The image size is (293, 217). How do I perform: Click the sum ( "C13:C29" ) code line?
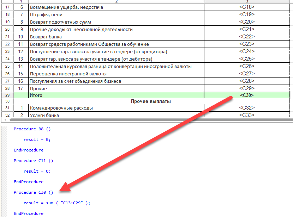coord(57,203)
